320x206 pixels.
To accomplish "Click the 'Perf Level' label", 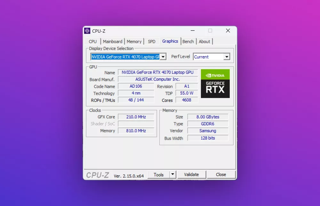I will (x=180, y=57).
